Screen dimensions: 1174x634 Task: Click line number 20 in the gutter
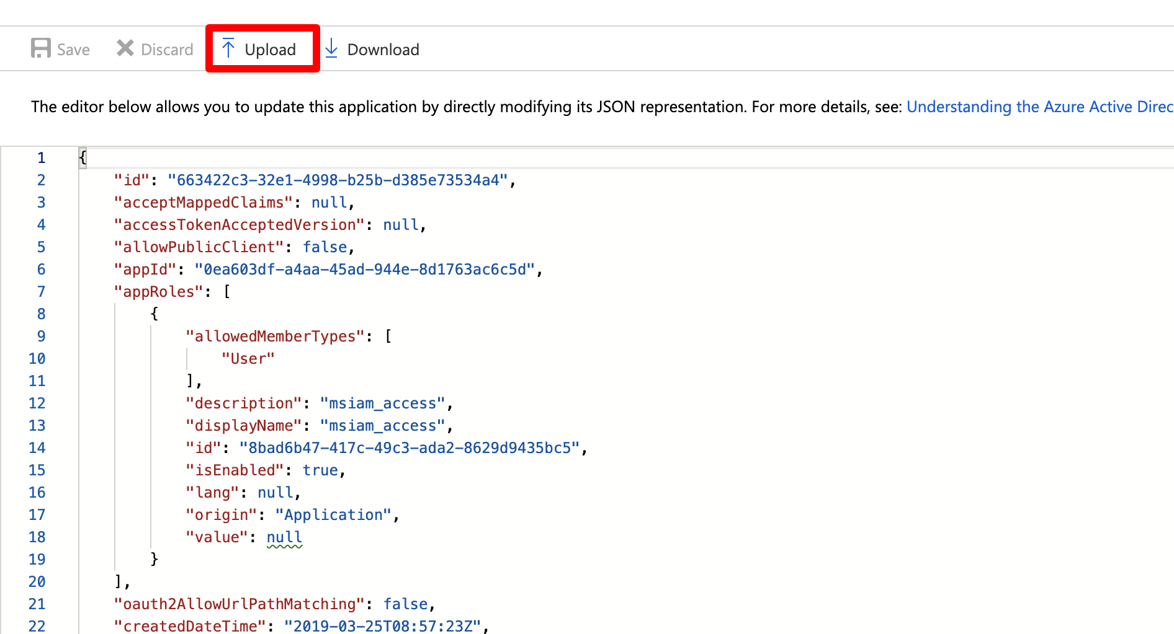37,582
